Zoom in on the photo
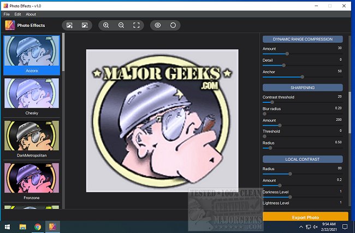Screen dimensions: 355x233 click(x=106, y=25)
